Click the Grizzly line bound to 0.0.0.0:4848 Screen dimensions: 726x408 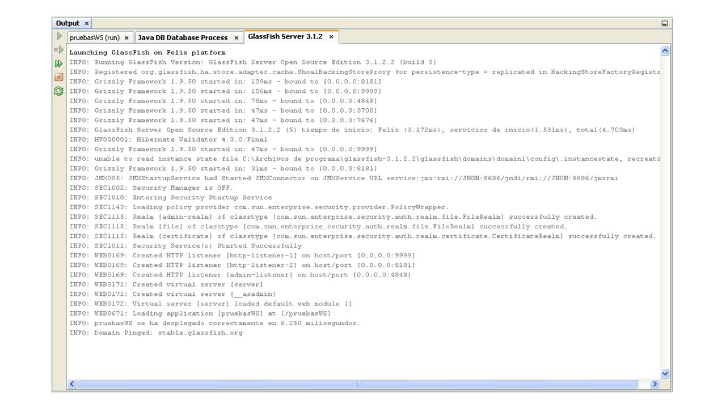[223, 101]
